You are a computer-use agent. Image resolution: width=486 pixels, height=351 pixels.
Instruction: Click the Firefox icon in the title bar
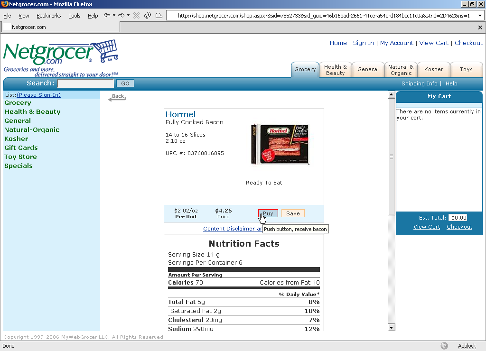pos(5,4)
